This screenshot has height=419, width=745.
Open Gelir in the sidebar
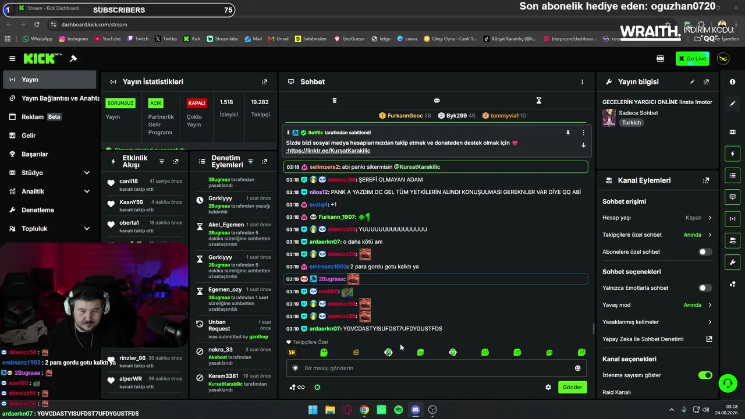[x=49, y=136]
